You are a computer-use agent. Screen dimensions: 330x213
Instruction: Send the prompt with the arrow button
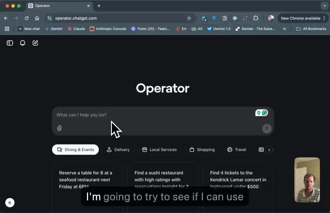(x=267, y=128)
